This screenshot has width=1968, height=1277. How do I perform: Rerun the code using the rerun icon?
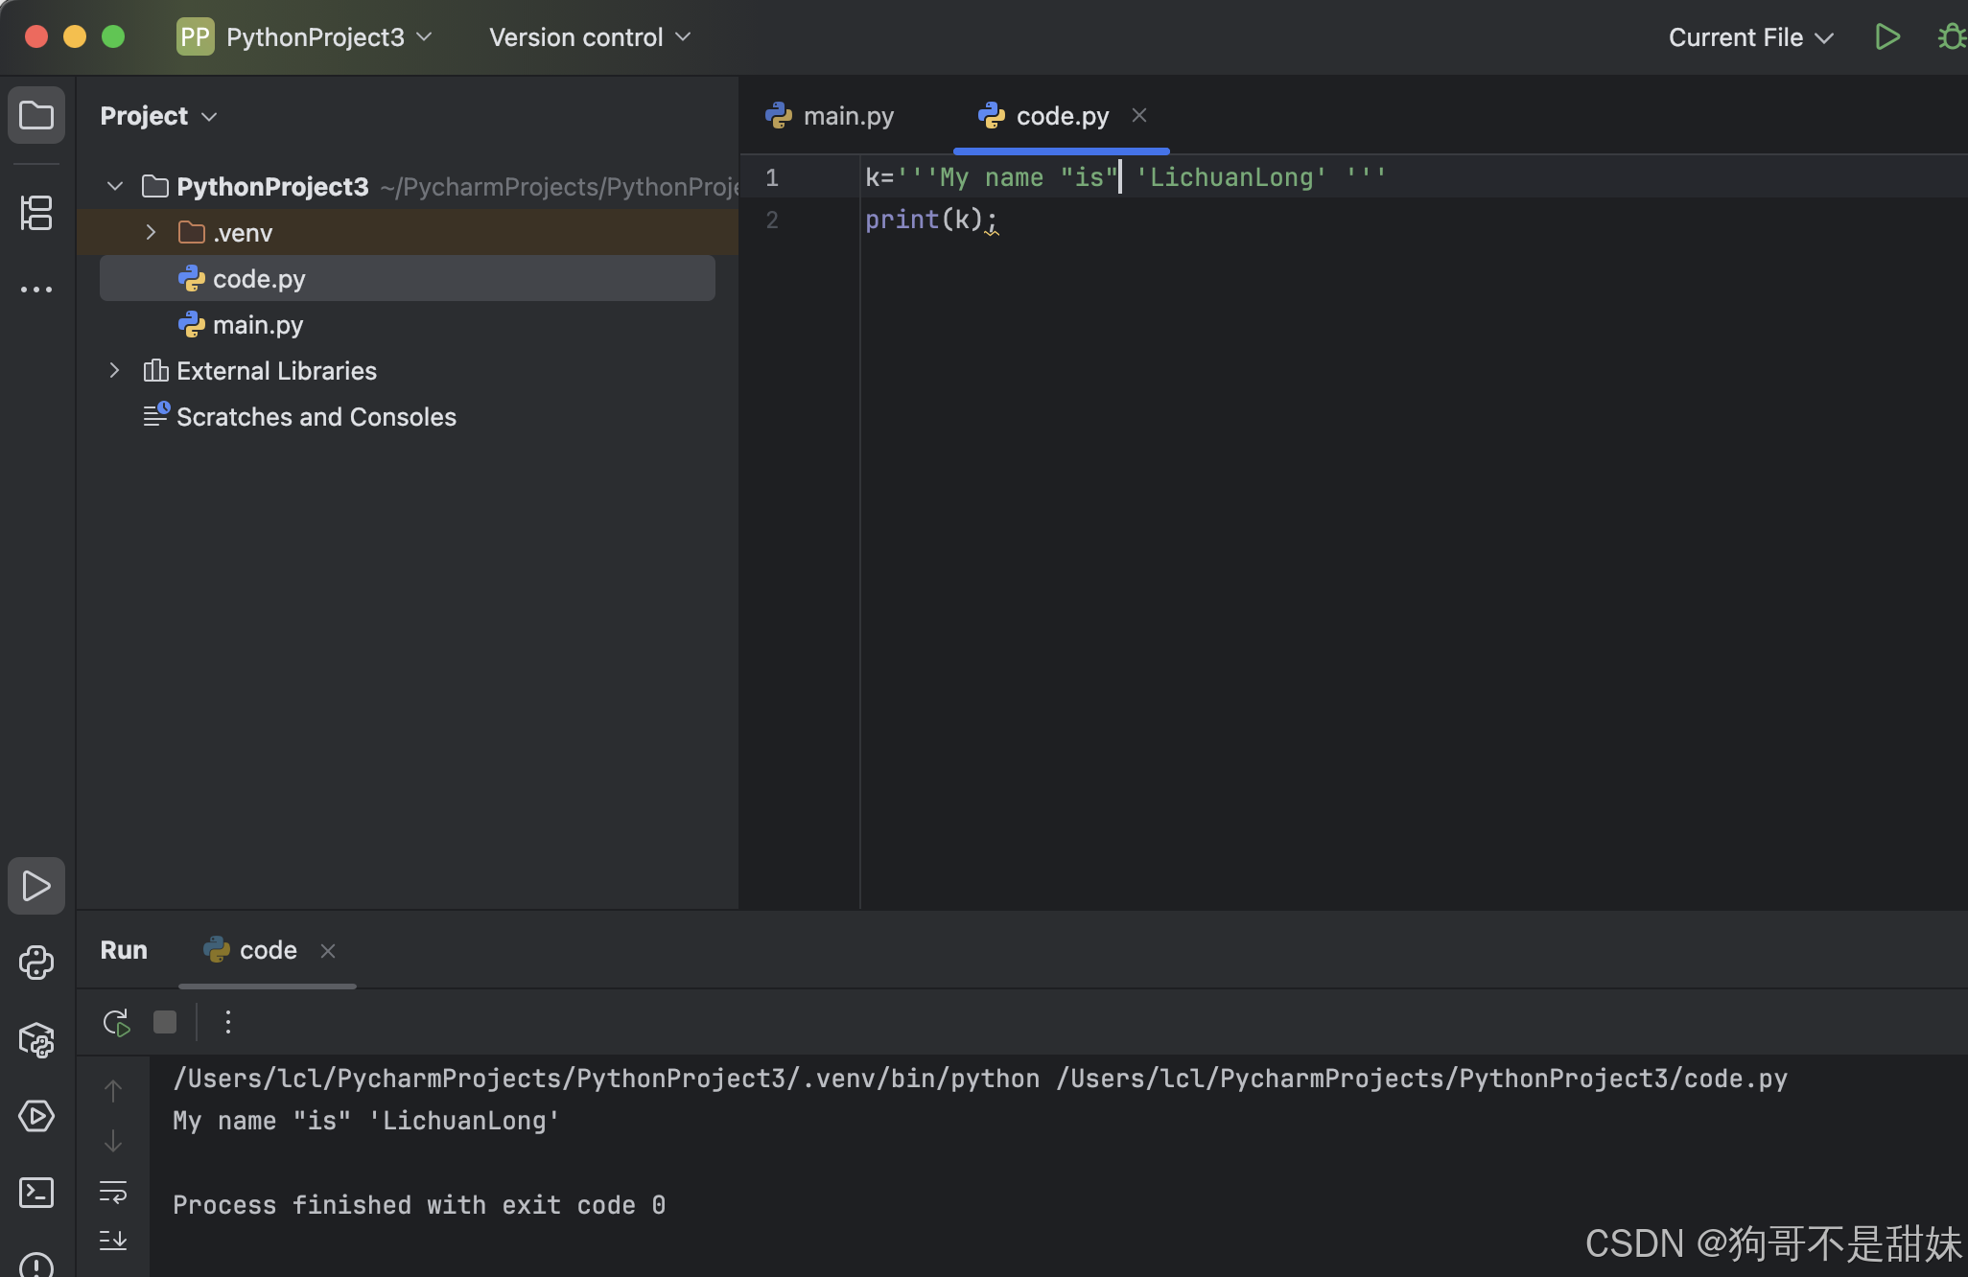pyautogui.click(x=116, y=1022)
